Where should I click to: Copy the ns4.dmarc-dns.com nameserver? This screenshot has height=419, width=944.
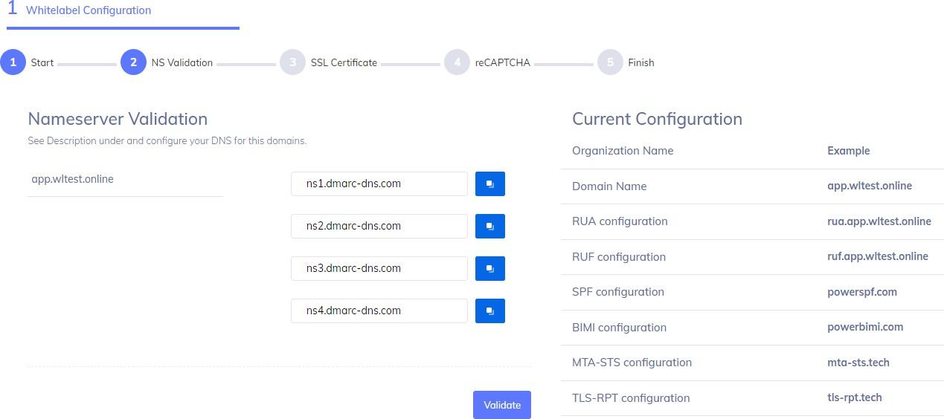pyautogui.click(x=490, y=311)
